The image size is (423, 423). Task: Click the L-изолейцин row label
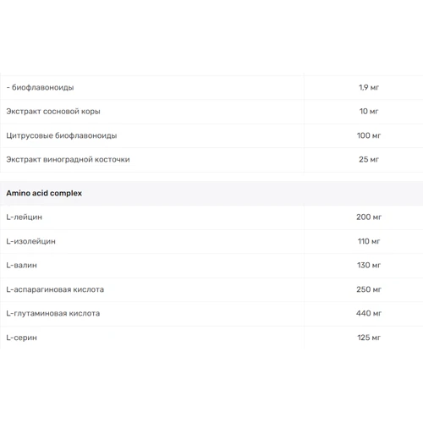click(x=31, y=242)
